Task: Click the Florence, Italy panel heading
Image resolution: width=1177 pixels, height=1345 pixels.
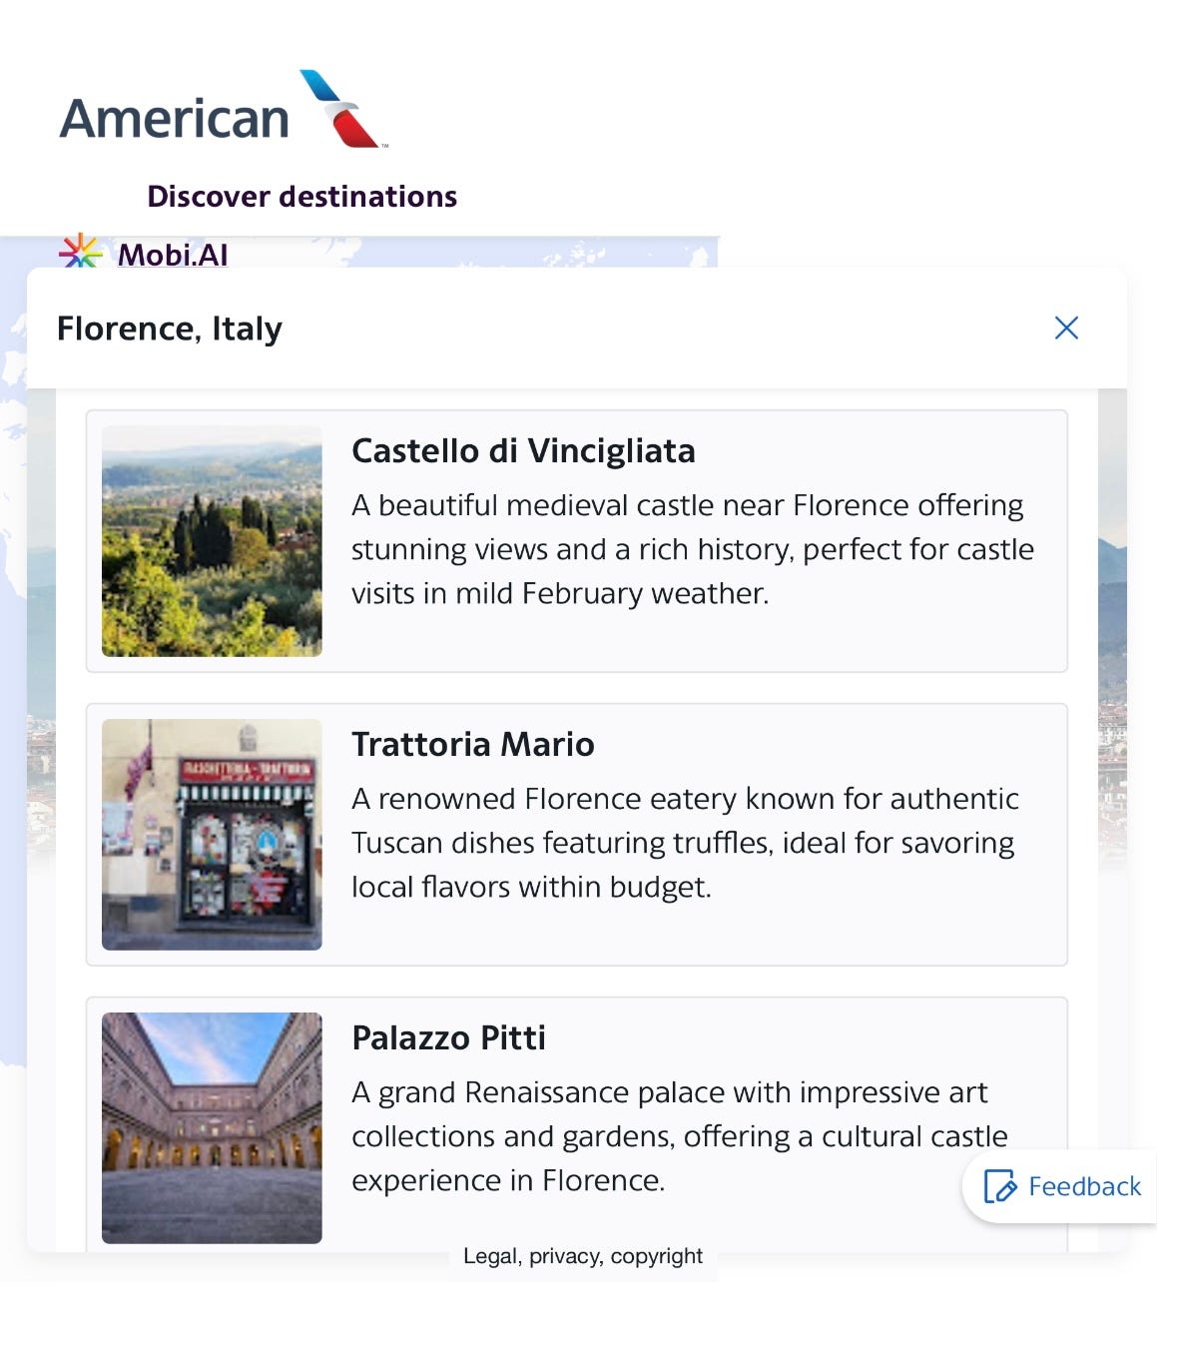Action: pos(170,329)
